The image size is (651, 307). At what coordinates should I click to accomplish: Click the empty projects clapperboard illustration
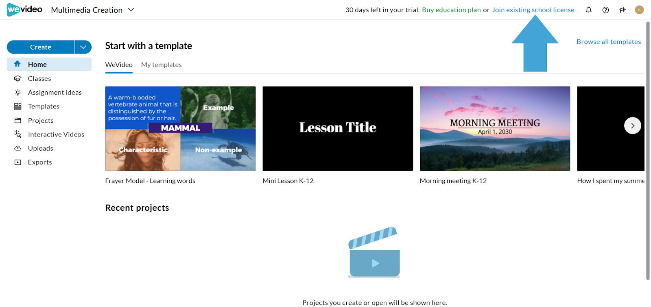click(374, 252)
